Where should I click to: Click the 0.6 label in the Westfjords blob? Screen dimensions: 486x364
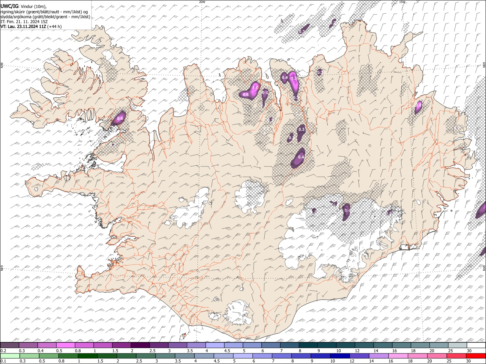tap(120, 119)
